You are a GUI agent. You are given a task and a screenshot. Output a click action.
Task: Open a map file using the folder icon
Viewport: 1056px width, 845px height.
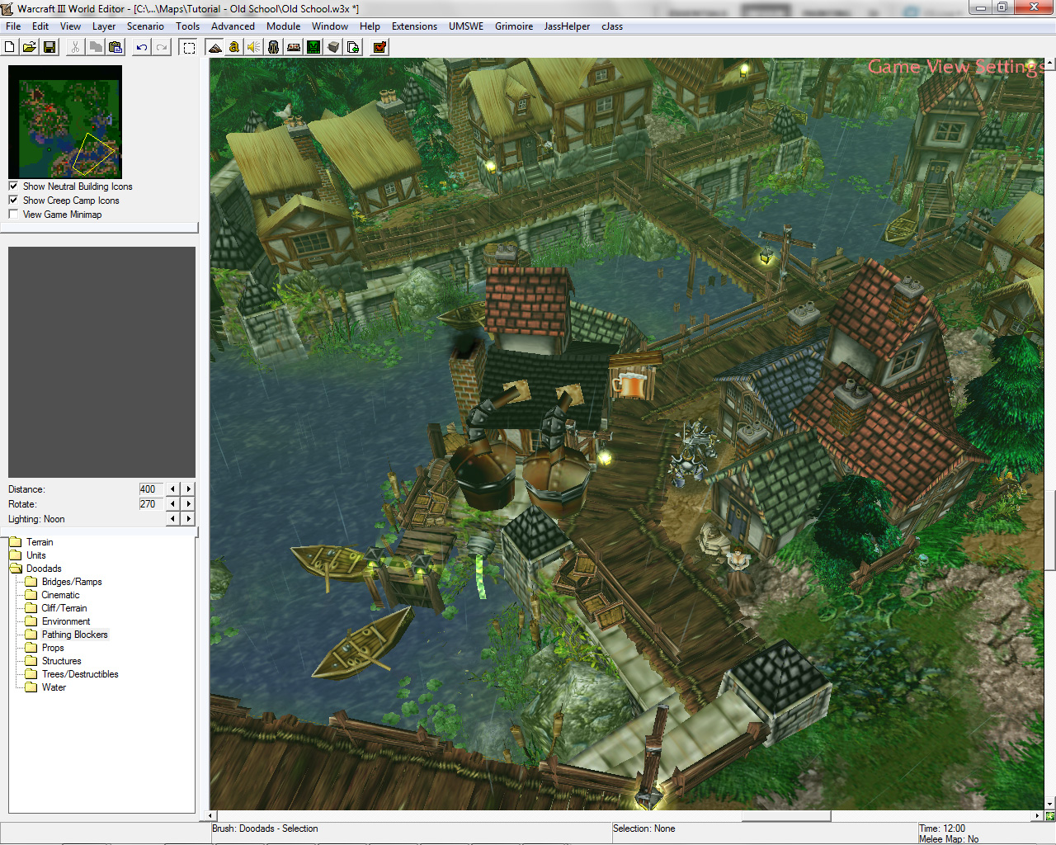coord(30,47)
